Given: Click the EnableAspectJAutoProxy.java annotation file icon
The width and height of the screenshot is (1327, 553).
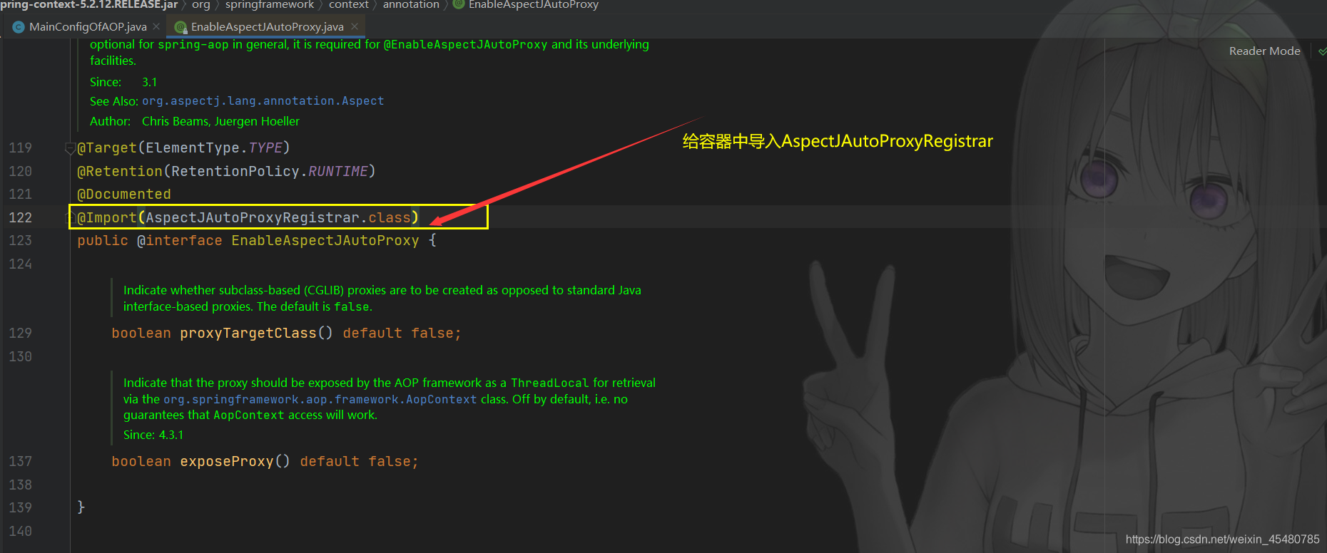Looking at the screenshot, I should pyautogui.click(x=181, y=27).
